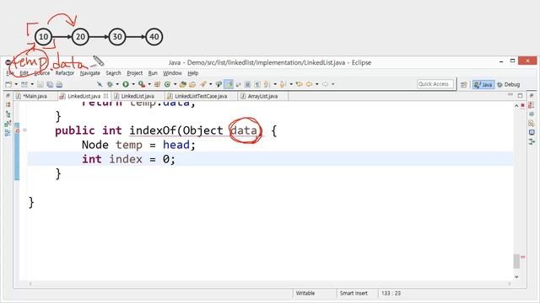The width and height of the screenshot is (540, 303).
Task: Click the Search flashlight icon
Action: pyautogui.click(x=202, y=84)
